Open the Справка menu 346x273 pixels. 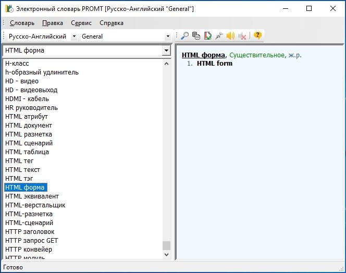pyautogui.click(x=112, y=23)
